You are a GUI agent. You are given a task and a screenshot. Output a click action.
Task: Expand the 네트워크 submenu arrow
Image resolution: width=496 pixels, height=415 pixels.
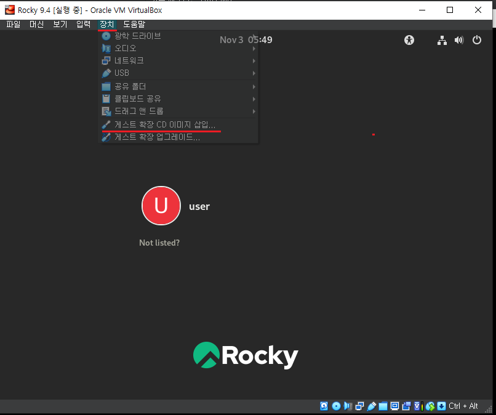(254, 61)
